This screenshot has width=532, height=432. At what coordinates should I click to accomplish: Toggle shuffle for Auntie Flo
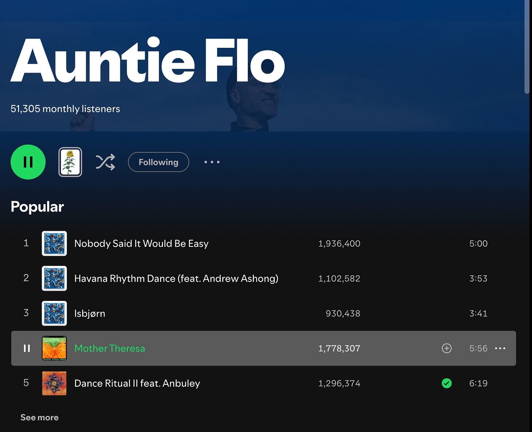[106, 162]
